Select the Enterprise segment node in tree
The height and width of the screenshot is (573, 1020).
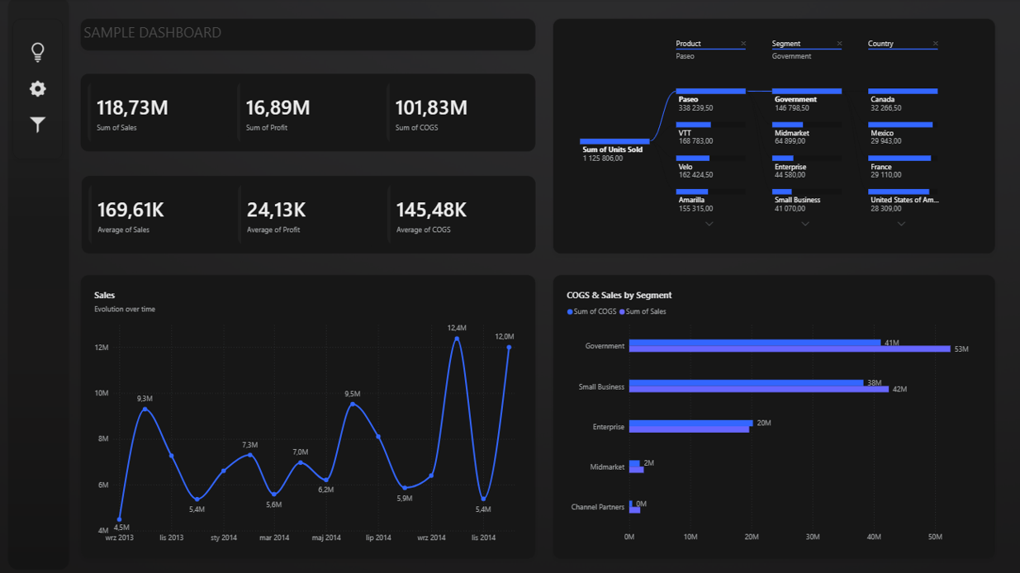[807, 168]
